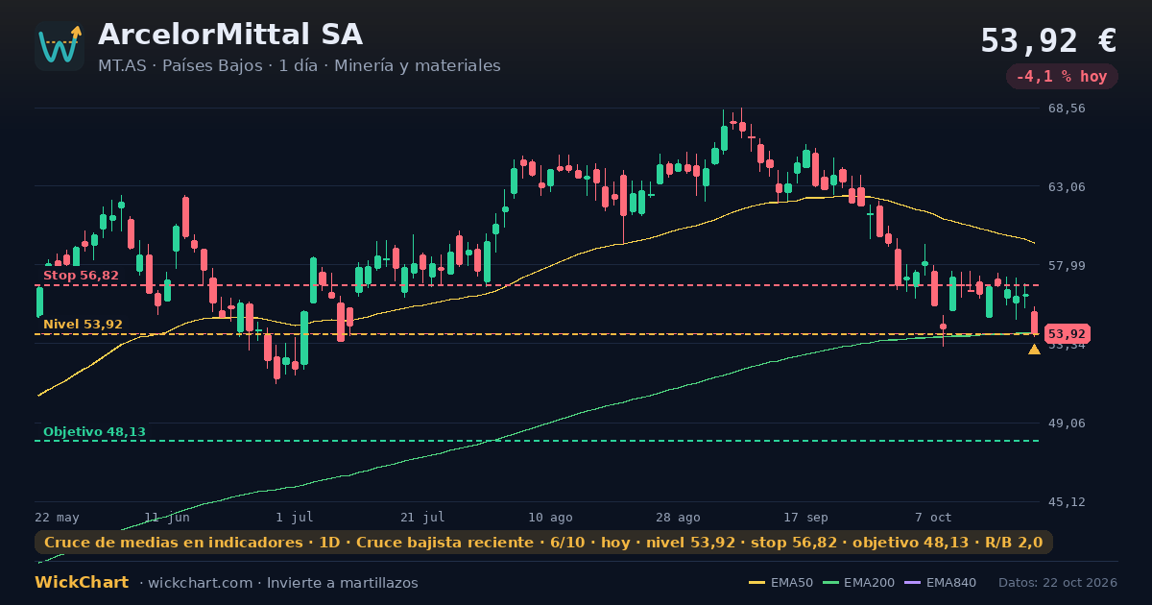Click the ArcelorMittal SA title
1152x605 pixels.
point(230,35)
